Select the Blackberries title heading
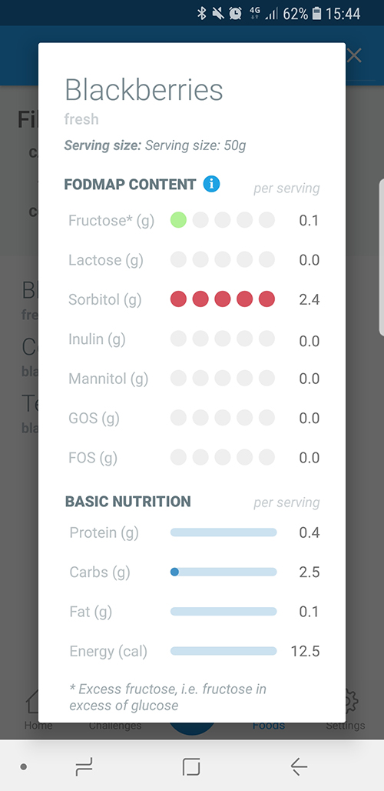The height and width of the screenshot is (791, 384). tap(144, 90)
